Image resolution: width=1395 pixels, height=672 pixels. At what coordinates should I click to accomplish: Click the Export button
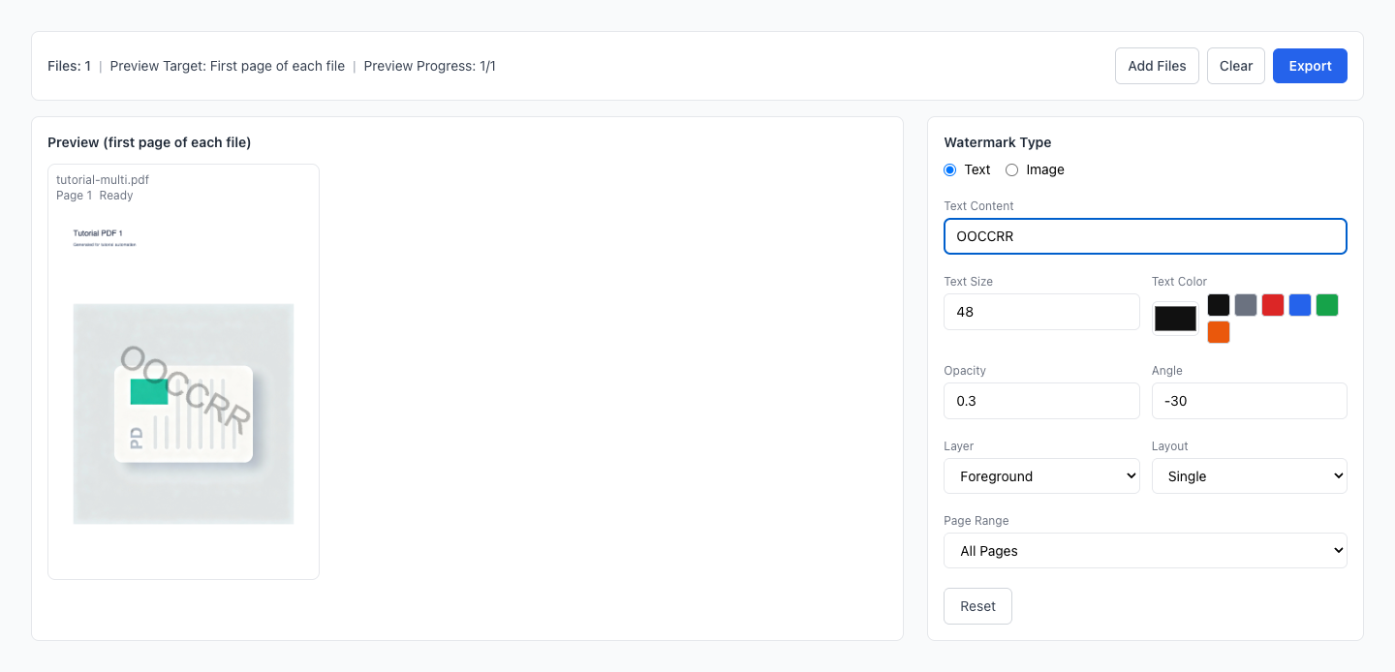(1310, 66)
